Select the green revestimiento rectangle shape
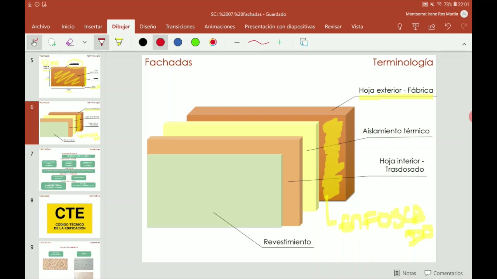Screen dimensions: 497x279 (x=214, y=191)
